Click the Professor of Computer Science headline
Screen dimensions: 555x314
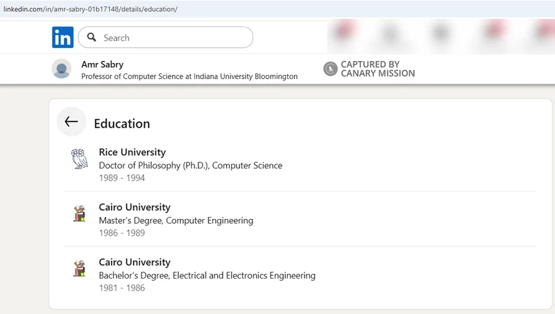tap(189, 76)
